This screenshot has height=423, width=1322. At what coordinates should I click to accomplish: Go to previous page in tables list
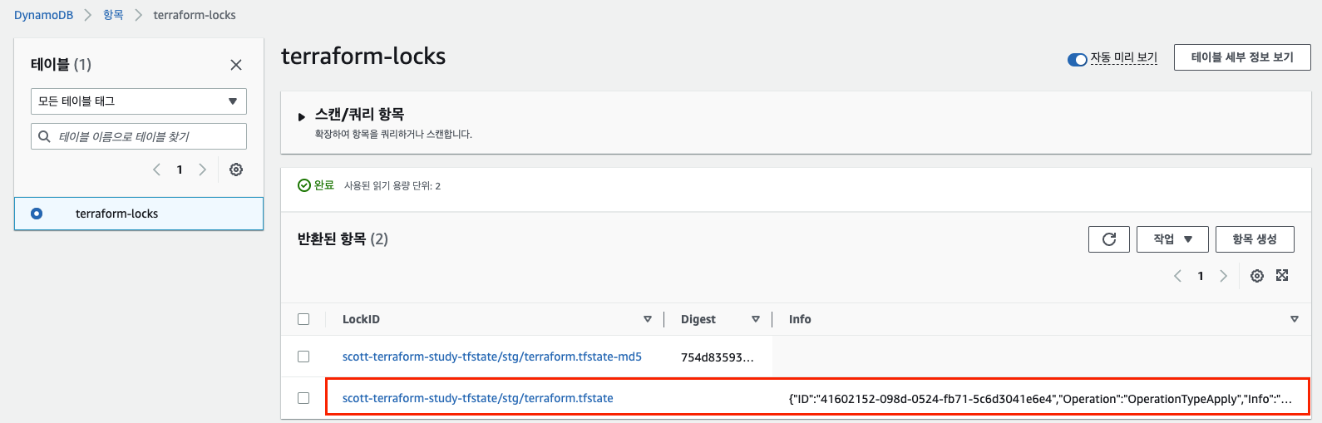point(156,170)
